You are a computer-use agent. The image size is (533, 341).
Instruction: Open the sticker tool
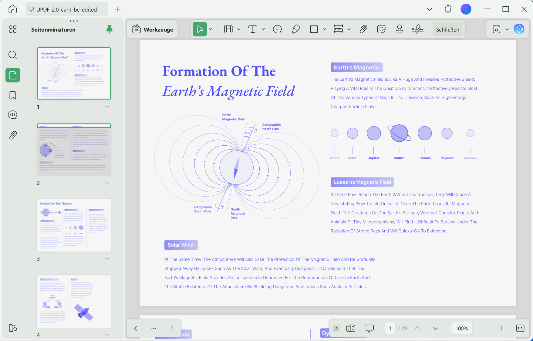pos(381,29)
